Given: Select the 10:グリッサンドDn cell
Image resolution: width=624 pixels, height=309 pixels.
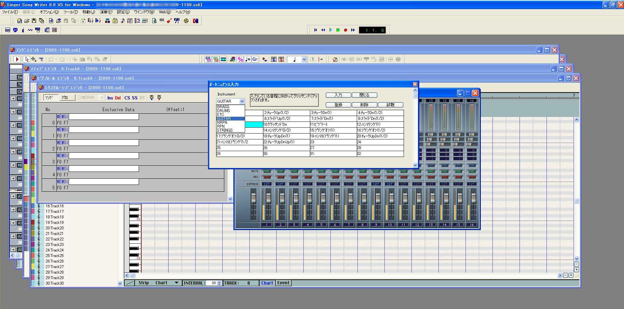Looking at the screenshot, I should click(x=286, y=124).
